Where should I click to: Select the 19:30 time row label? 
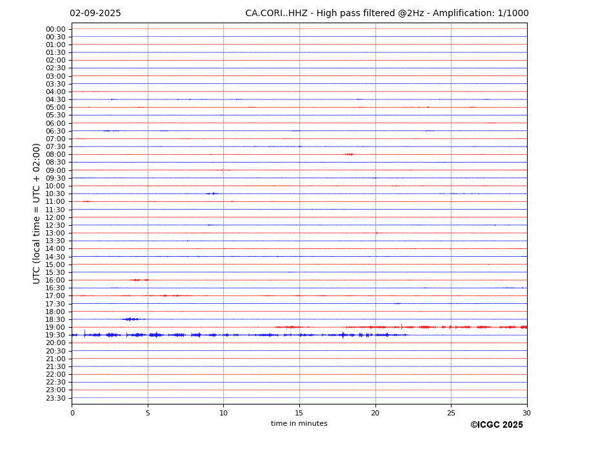click(x=55, y=335)
